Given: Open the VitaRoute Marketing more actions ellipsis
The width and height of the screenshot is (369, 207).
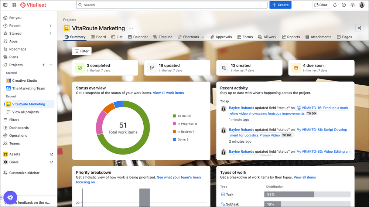Looking at the screenshot, I should tap(131, 28).
